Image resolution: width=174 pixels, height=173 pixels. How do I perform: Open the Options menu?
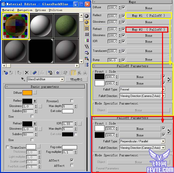[x=40, y=10]
